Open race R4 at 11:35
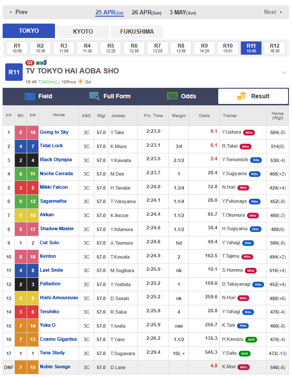Image resolution: width=292 pixels, height=377 pixels. [87, 48]
